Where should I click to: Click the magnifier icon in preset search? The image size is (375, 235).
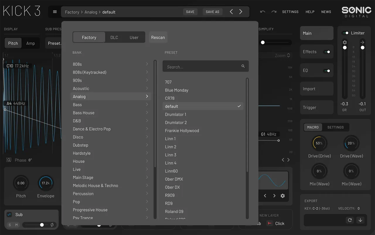[x=243, y=66]
